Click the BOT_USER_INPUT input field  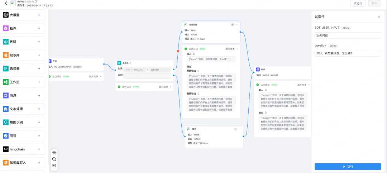[x=348, y=35]
